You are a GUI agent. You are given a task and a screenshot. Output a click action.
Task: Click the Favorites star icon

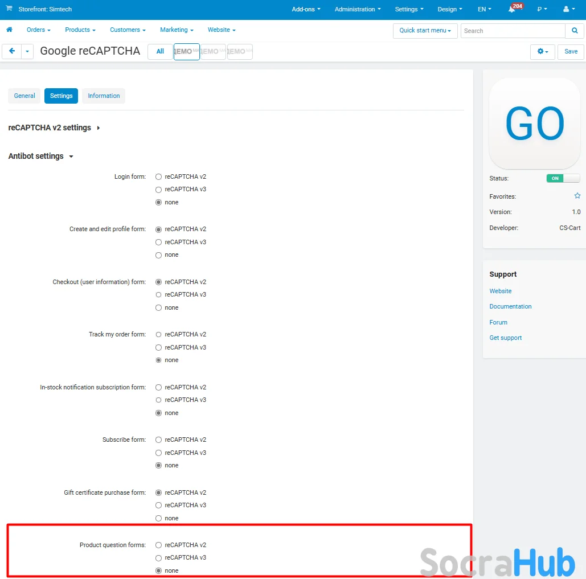coord(577,196)
